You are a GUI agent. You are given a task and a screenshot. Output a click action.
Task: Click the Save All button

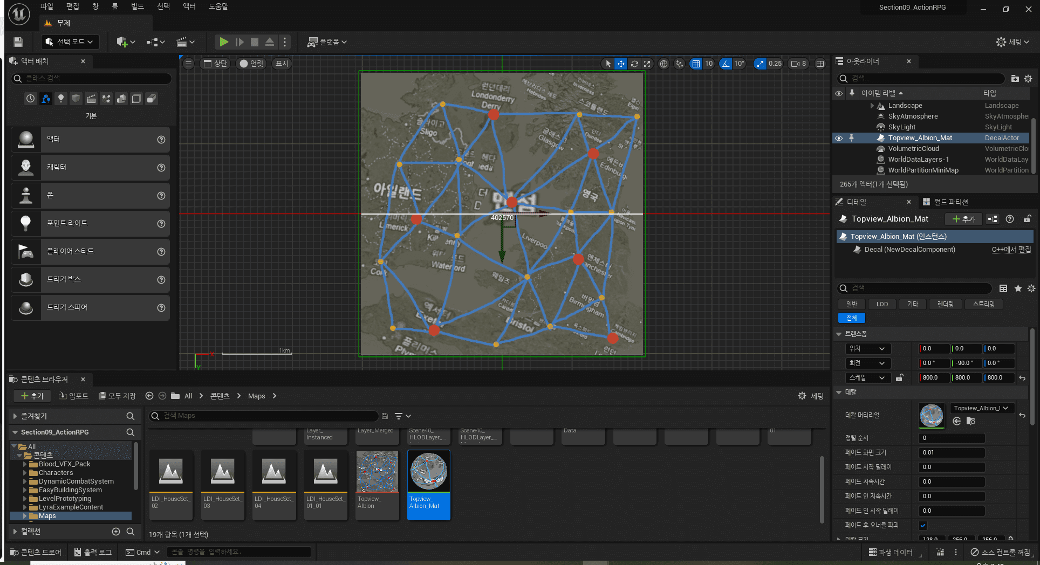tap(117, 396)
